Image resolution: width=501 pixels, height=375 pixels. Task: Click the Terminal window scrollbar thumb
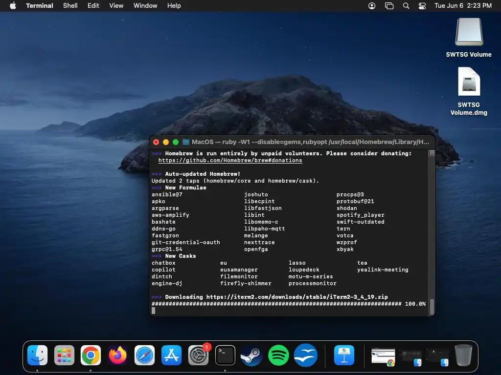click(x=432, y=306)
